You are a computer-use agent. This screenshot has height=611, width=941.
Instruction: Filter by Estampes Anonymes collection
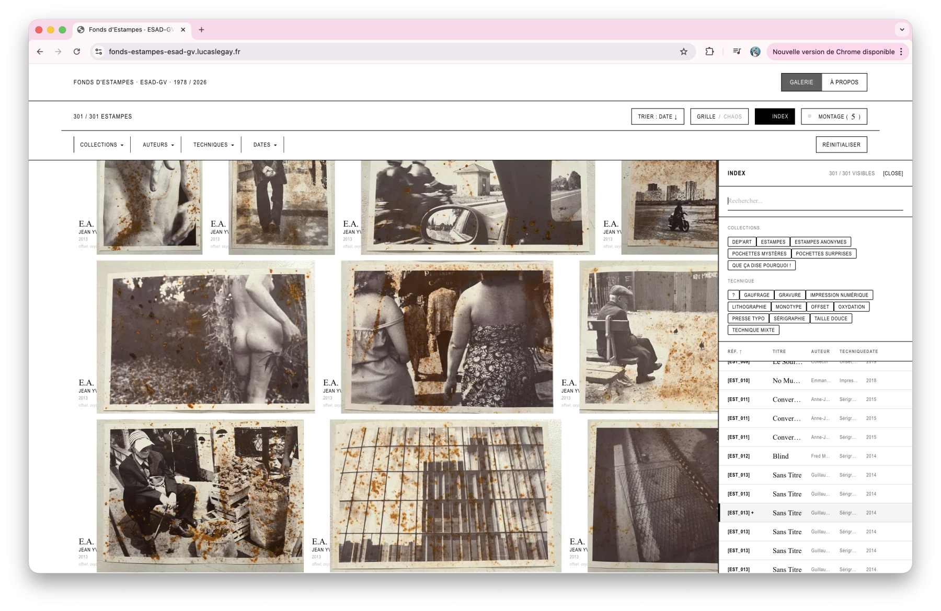coord(821,242)
